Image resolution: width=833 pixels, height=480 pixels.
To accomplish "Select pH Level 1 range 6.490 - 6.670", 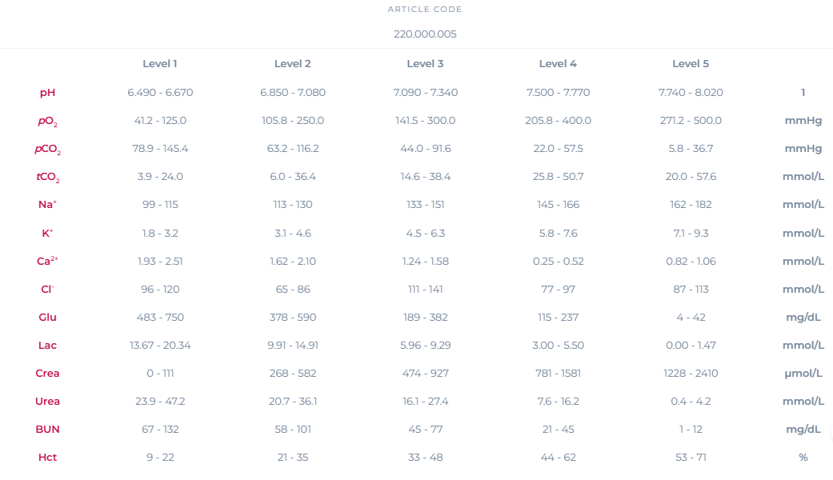I will pyautogui.click(x=160, y=93).
